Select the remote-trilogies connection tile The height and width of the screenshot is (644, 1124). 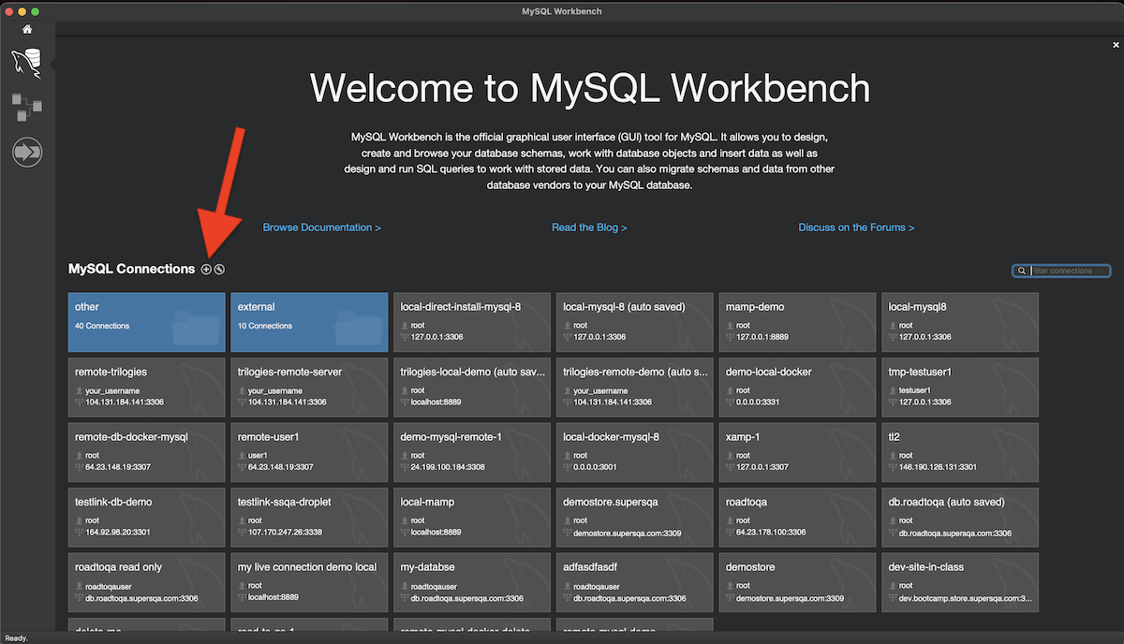147,386
